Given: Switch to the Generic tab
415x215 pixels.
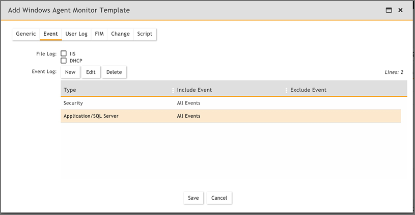Looking at the screenshot, I should (26, 34).
